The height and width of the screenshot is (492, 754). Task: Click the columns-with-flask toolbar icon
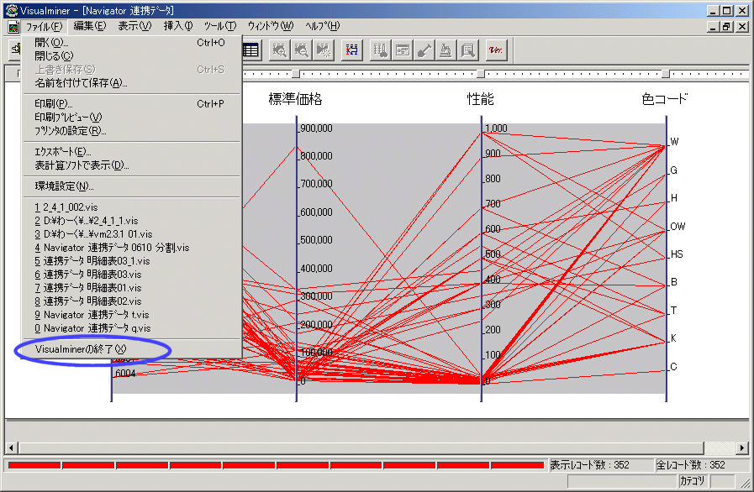tap(381, 50)
